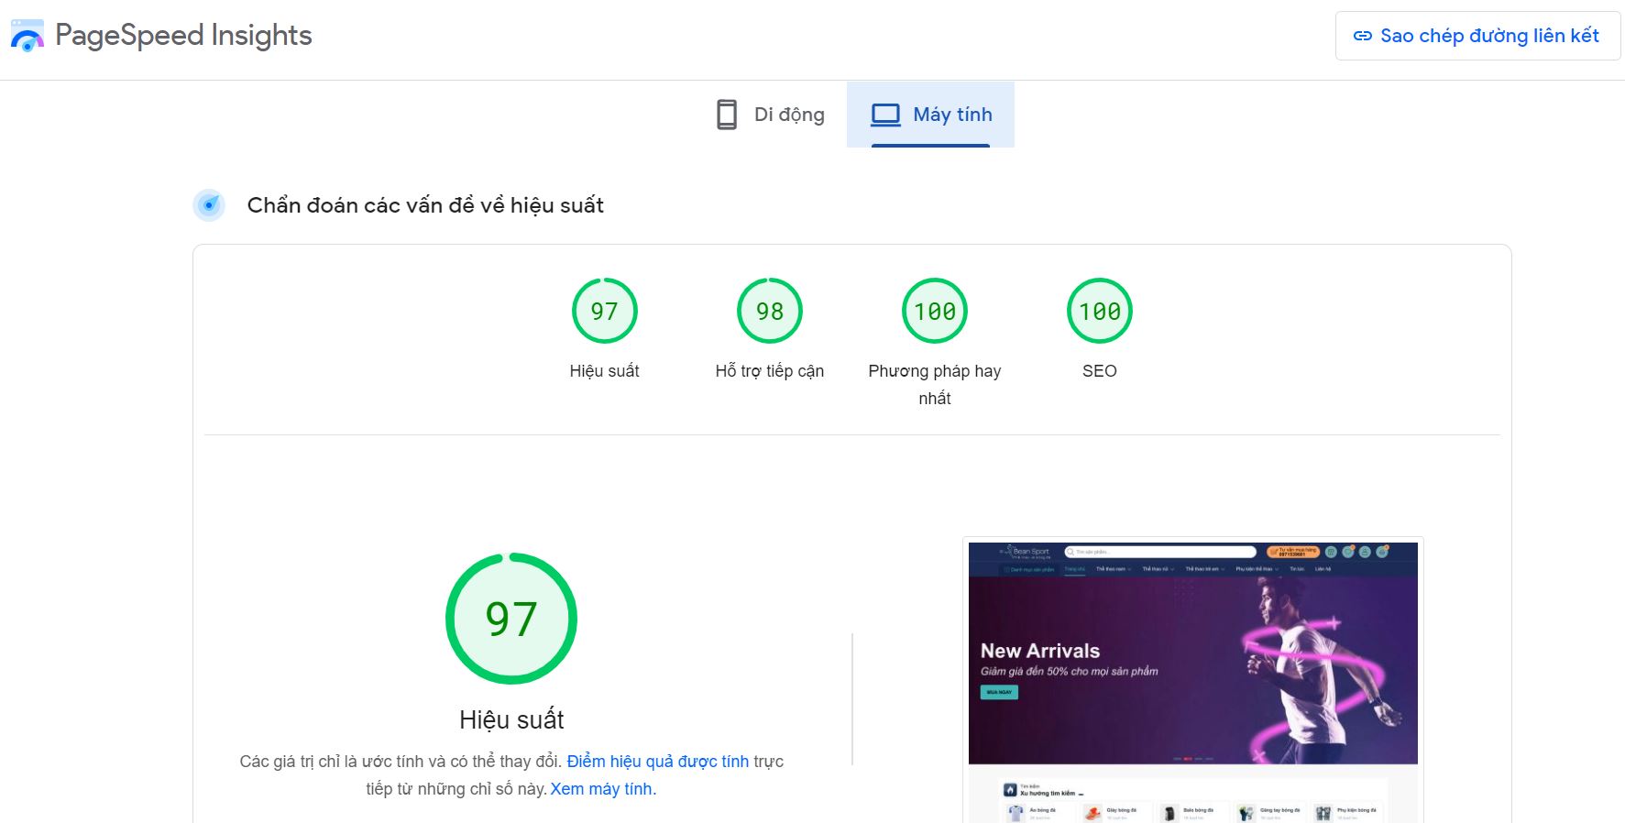Screen dimensions: 1625x823
Task: Click the SEO label under the gauge
Action: tap(1099, 371)
